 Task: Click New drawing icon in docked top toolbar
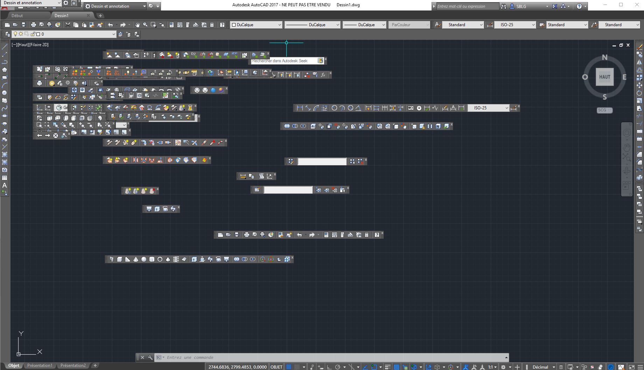coord(7,25)
